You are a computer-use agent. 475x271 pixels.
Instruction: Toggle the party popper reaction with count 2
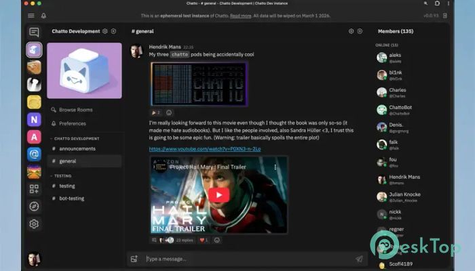pos(155,112)
